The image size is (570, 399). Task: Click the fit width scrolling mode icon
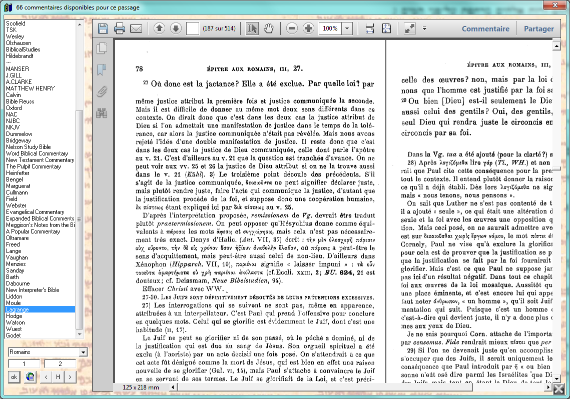[x=370, y=28]
